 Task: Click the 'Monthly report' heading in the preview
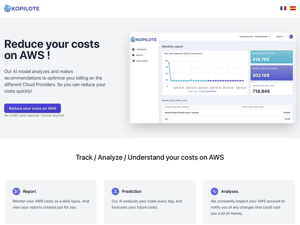point(172,46)
